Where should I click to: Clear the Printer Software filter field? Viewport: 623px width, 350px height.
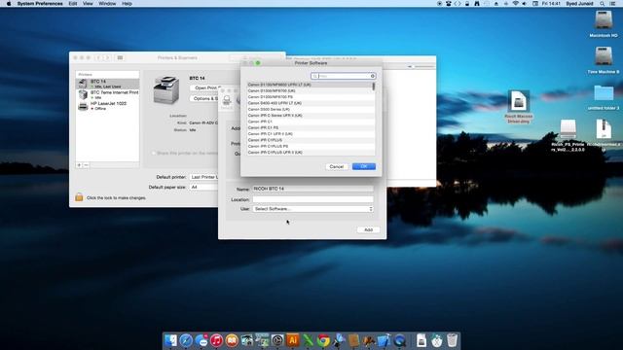[x=372, y=76]
